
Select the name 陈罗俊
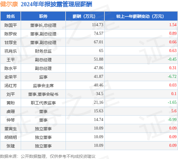[x=11, y=34]
